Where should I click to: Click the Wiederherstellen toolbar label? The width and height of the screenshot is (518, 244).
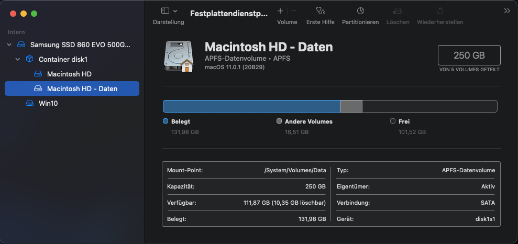pos(440,22)
